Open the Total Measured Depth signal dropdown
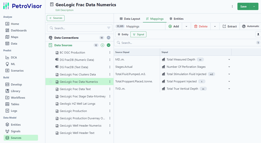 [229, 60]
